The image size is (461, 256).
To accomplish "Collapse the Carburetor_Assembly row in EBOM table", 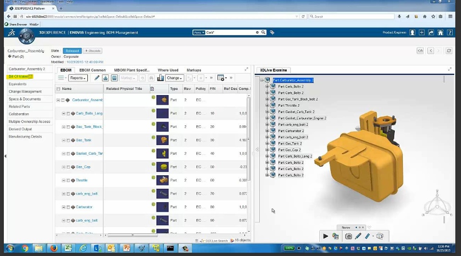I will point(58,100).
